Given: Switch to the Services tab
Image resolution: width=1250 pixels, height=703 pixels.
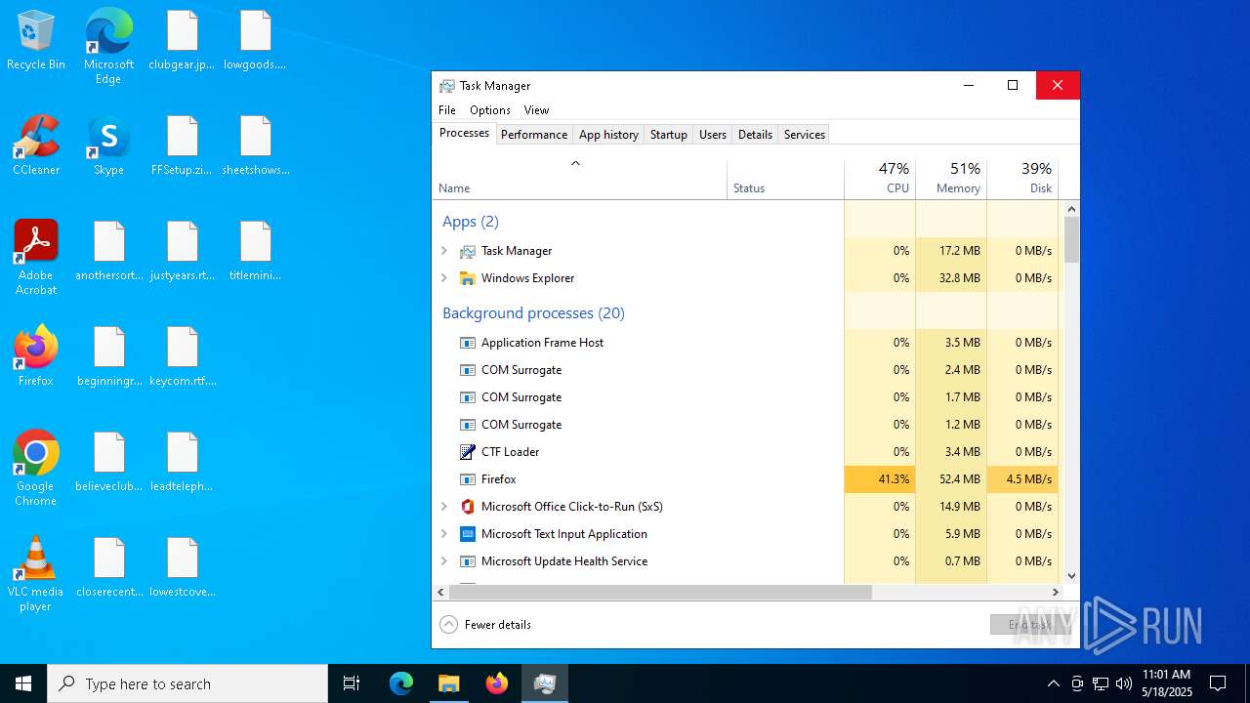Looking at the screenshot, I should (805, 135).
